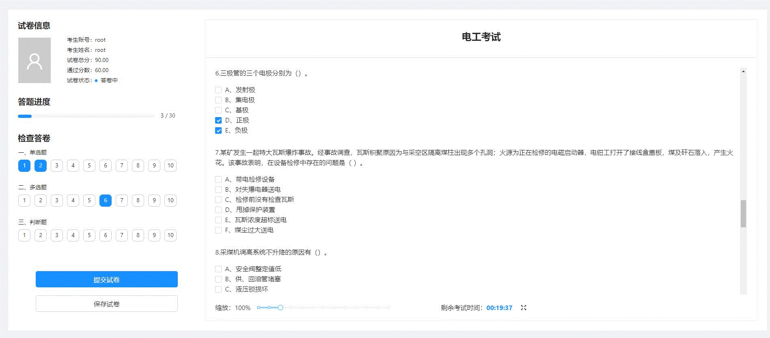Check option A 发射极 in question 6

coord(218,90)
